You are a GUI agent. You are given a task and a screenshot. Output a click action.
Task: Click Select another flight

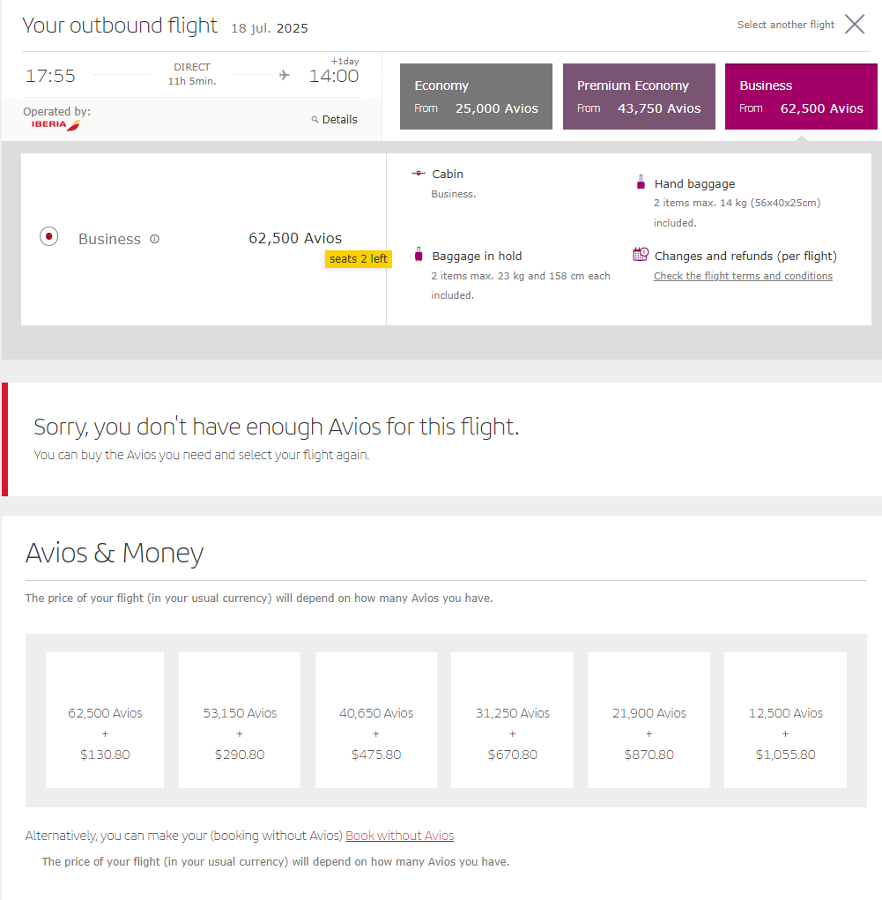click(785, 25)
